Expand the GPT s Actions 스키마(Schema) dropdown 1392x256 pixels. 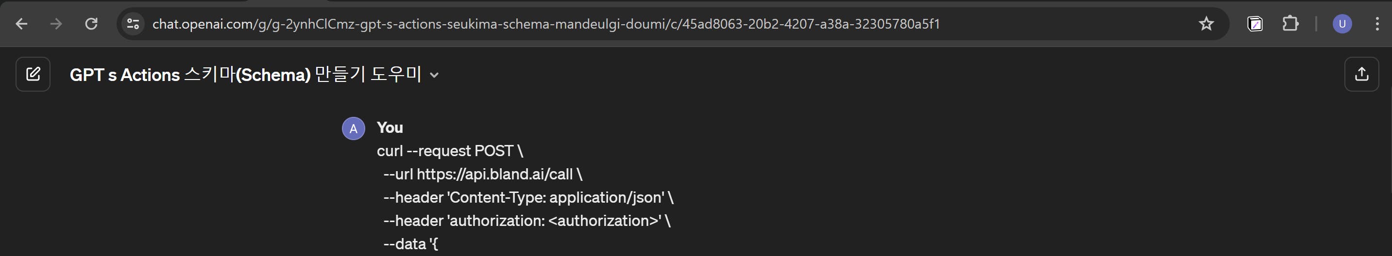(434, 76)
